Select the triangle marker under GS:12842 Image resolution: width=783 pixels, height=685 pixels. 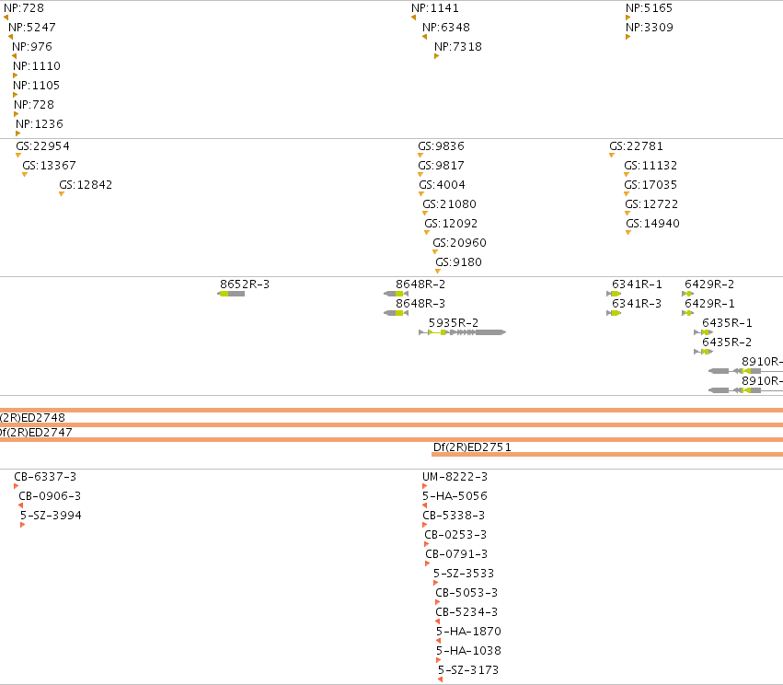[x=62, y=194]
